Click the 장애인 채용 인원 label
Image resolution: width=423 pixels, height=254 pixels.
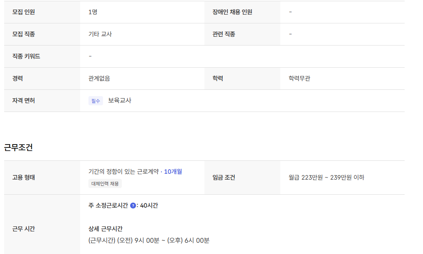tap(232, 12)
